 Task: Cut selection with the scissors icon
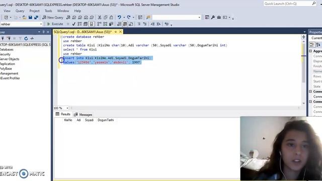pos(100,18)
